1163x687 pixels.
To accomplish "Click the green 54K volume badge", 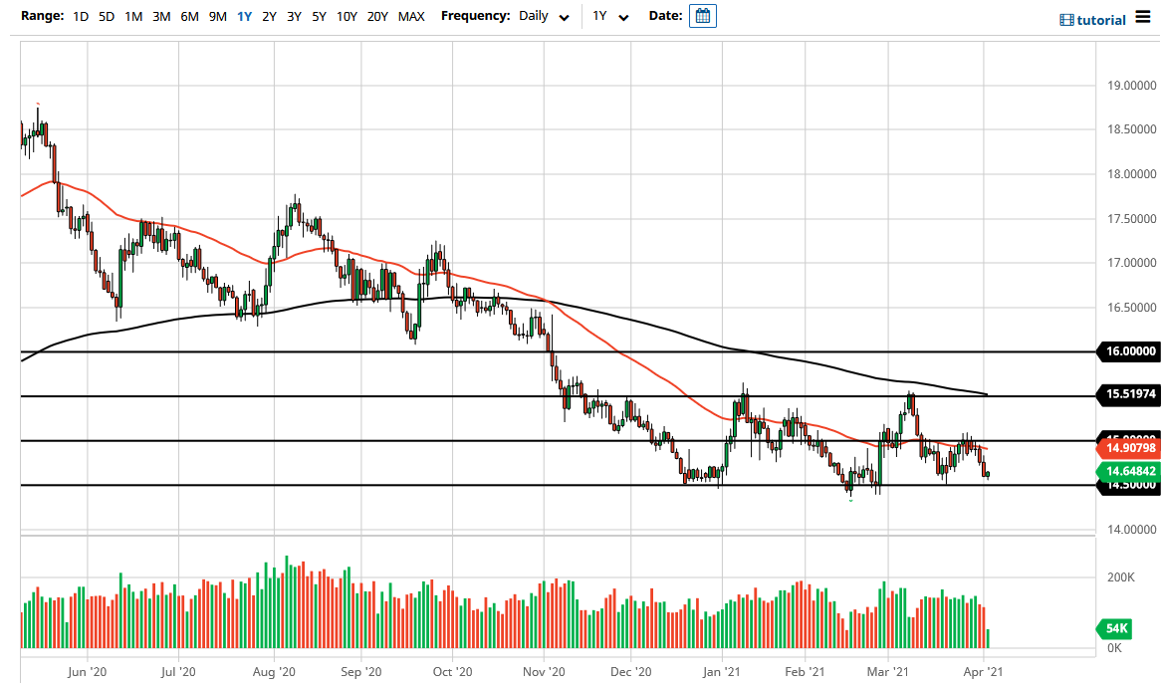I will tap(1115, 628).
